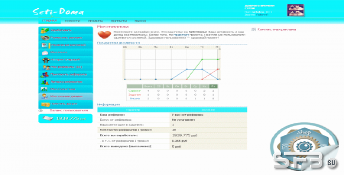Click the Показатели активности section heading
Screen dimensions: 344x175
click(118, 43)
